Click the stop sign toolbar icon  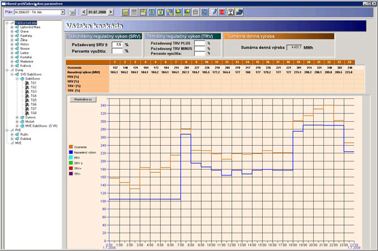[222, 12]
